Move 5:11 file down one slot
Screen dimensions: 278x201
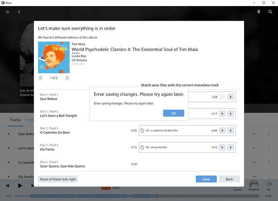click(x=230, y=114)
